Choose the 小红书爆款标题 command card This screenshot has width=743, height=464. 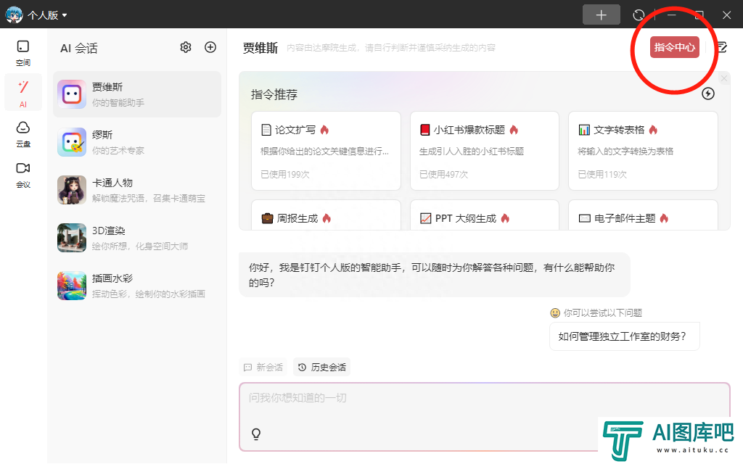point(484,151)
